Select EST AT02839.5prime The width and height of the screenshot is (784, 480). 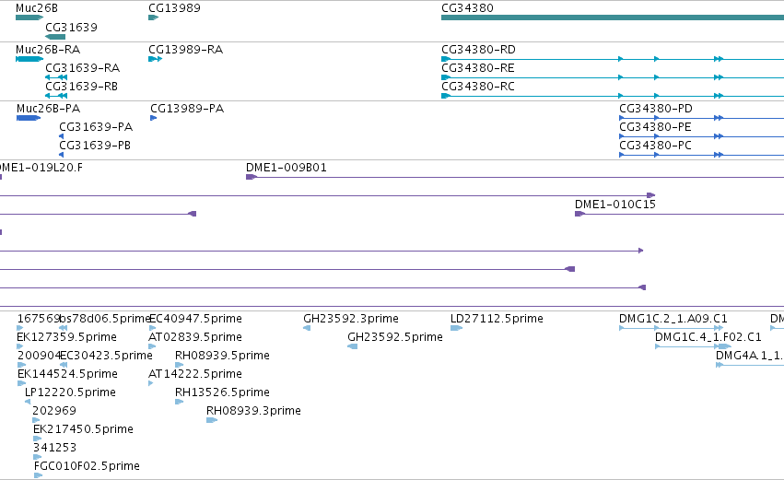[152, 346]
